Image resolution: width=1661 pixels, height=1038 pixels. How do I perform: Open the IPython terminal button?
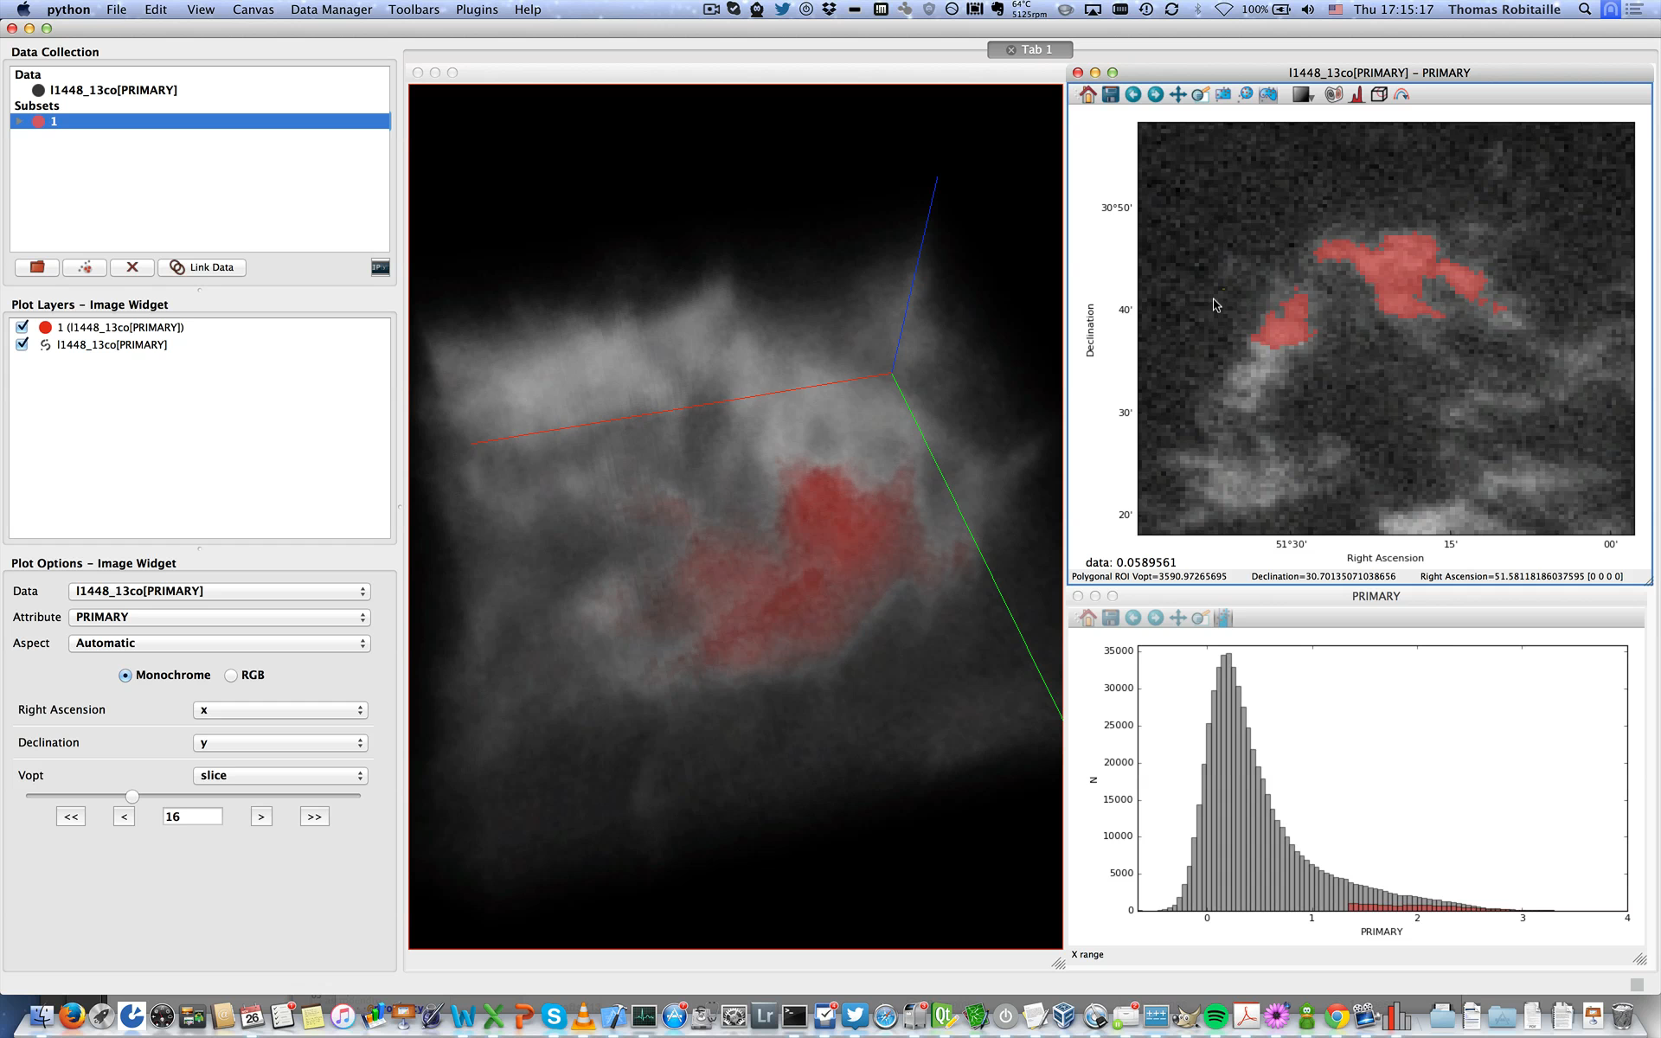pyautogui.click(x=380, y=267)
